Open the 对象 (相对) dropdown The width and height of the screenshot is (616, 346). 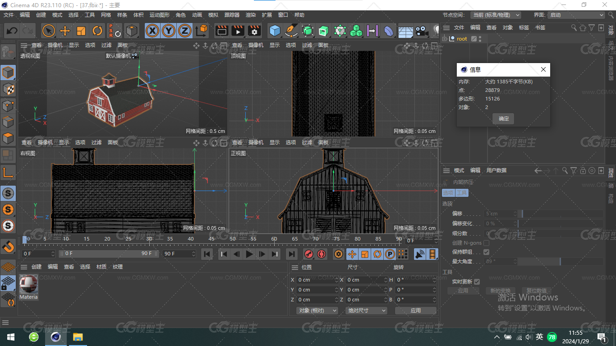tap(317, 310)
